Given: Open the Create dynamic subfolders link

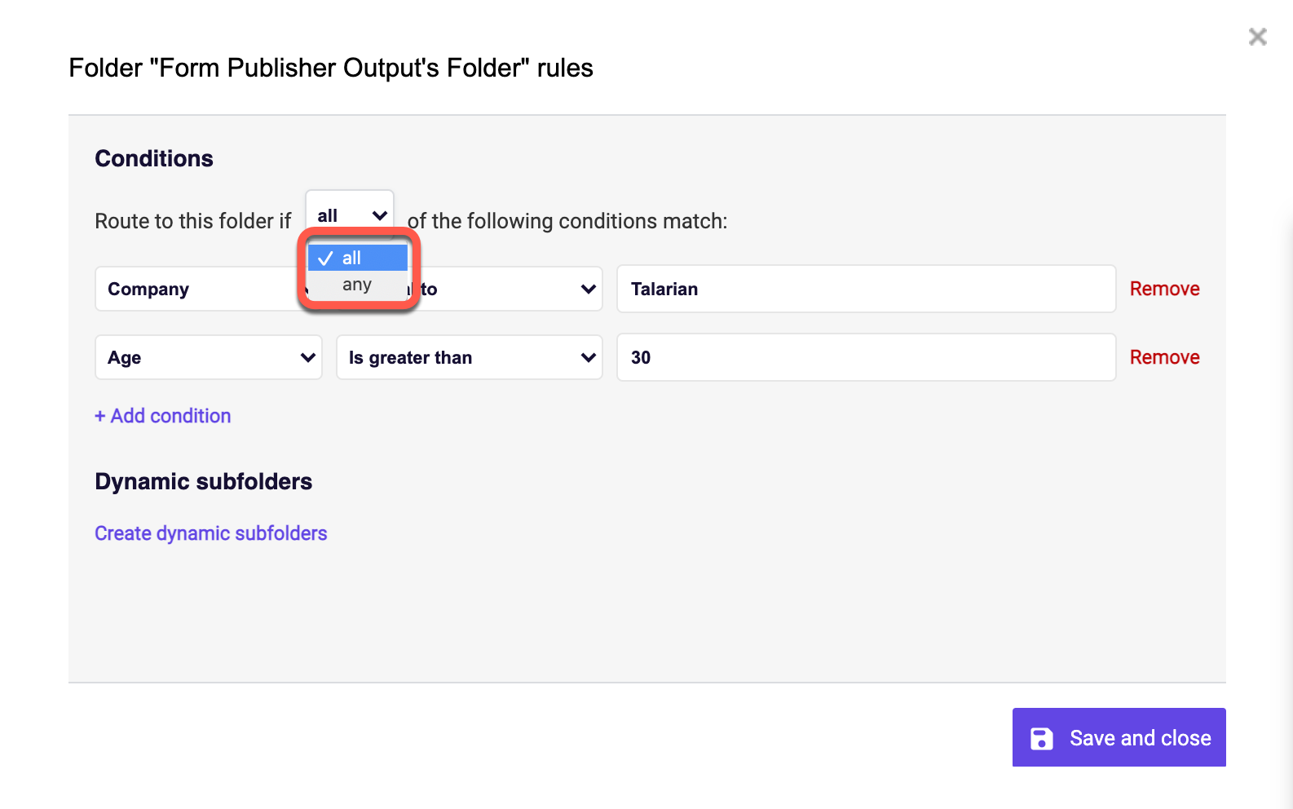Looking at the screenshot, I should pyautogui.click(x=211, y=533).
